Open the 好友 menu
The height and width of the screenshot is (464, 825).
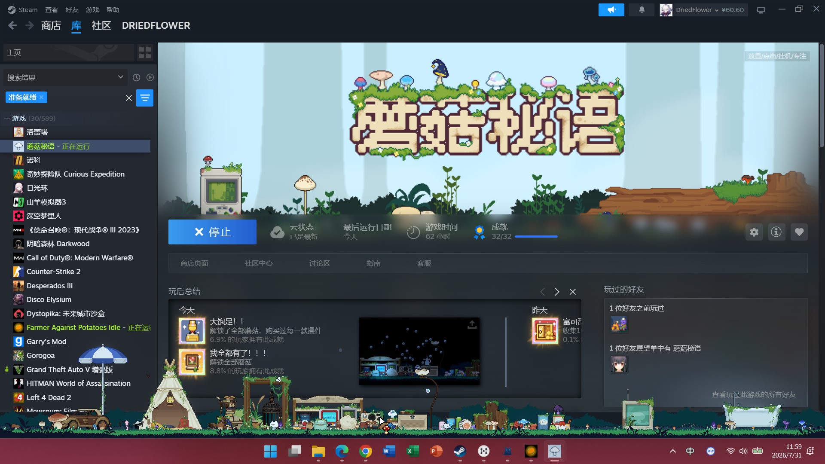72,9
